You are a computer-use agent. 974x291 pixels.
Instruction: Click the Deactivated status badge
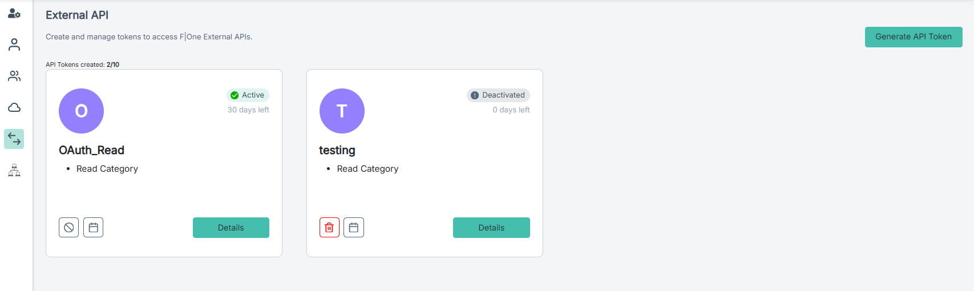[x=498, y=95]
